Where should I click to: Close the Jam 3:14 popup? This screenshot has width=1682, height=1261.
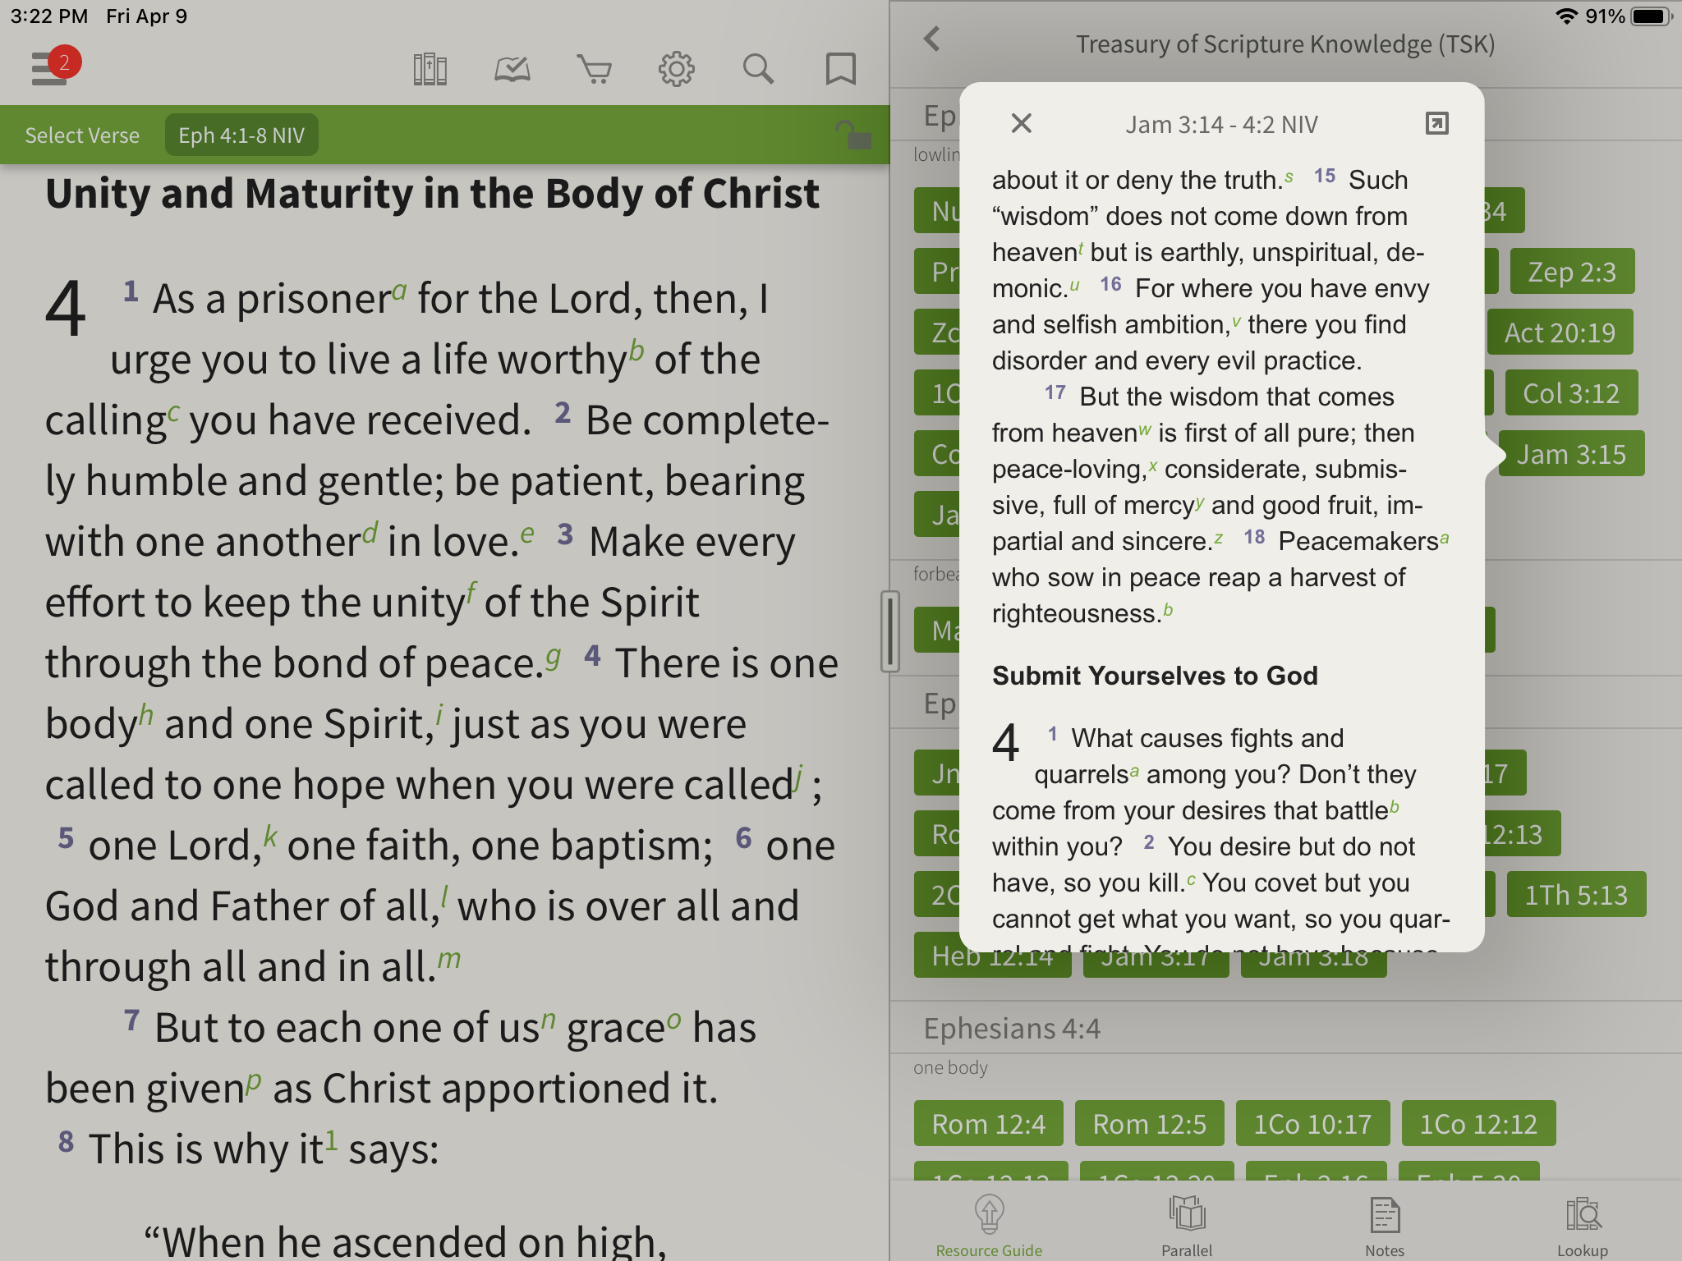(x=1021, y=123)
